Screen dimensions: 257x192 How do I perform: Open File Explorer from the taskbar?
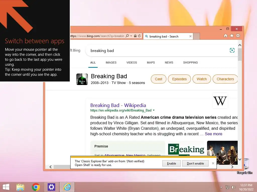tap(20, 187)
